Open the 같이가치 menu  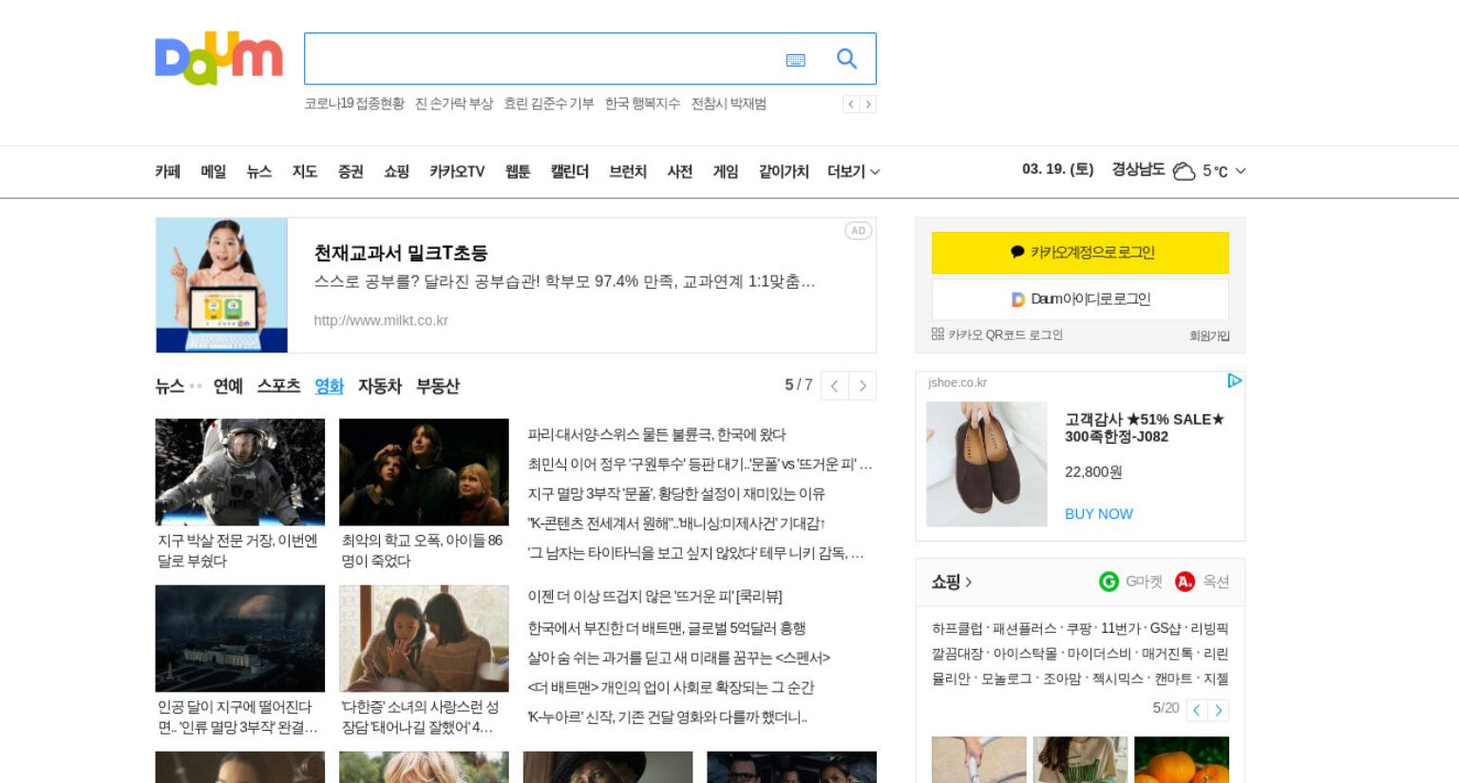click(x=784, y=172)
